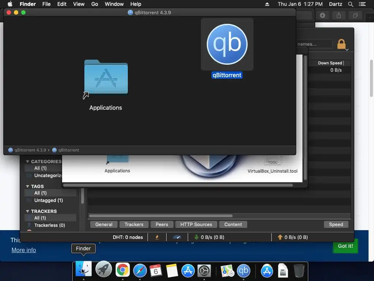Select Untagged (1) filter
Viewport: 374px width, 281px height.
pos(49,200)
